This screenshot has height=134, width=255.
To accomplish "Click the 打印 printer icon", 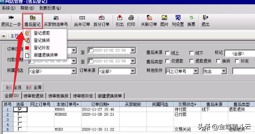I will [131, 18].
